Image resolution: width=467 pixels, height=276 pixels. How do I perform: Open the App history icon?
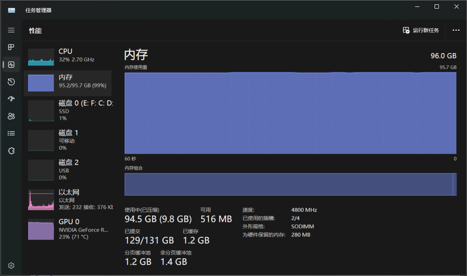11,82
